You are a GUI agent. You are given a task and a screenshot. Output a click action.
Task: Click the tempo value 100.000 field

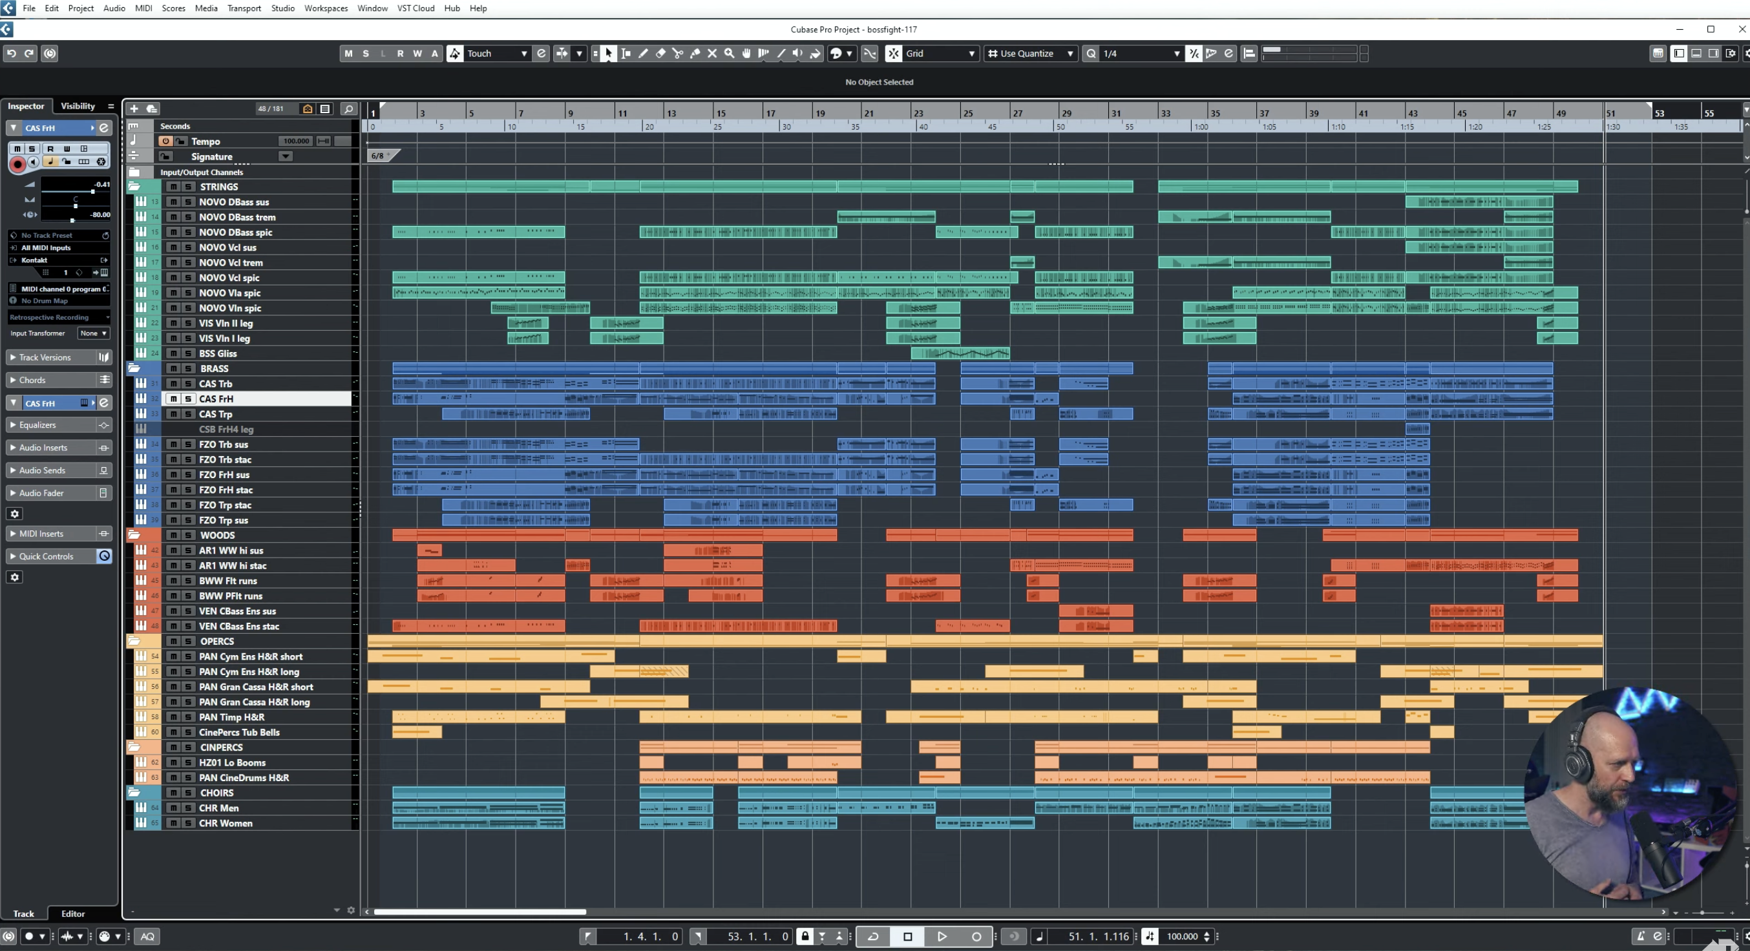[x=295, y=141]
